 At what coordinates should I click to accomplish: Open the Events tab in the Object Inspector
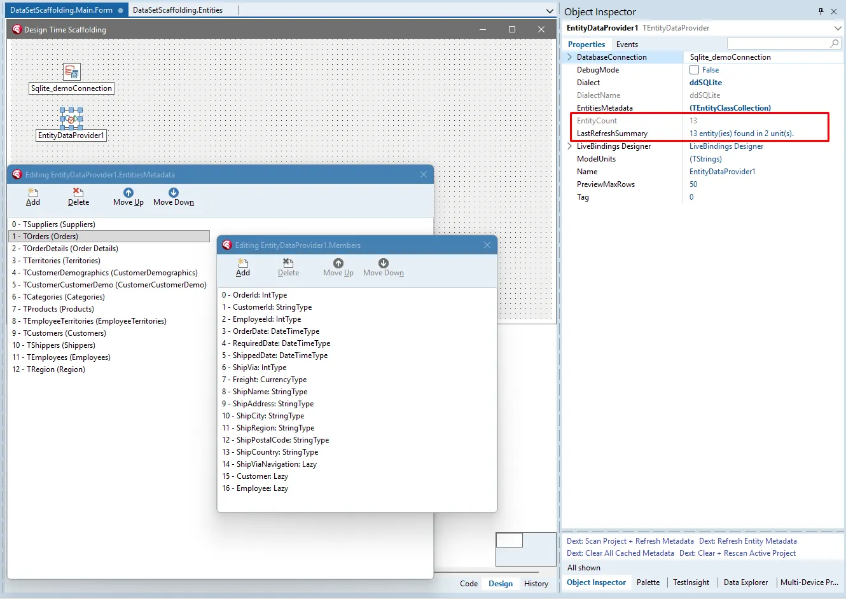pyautogui.click(x=627, y=45)
